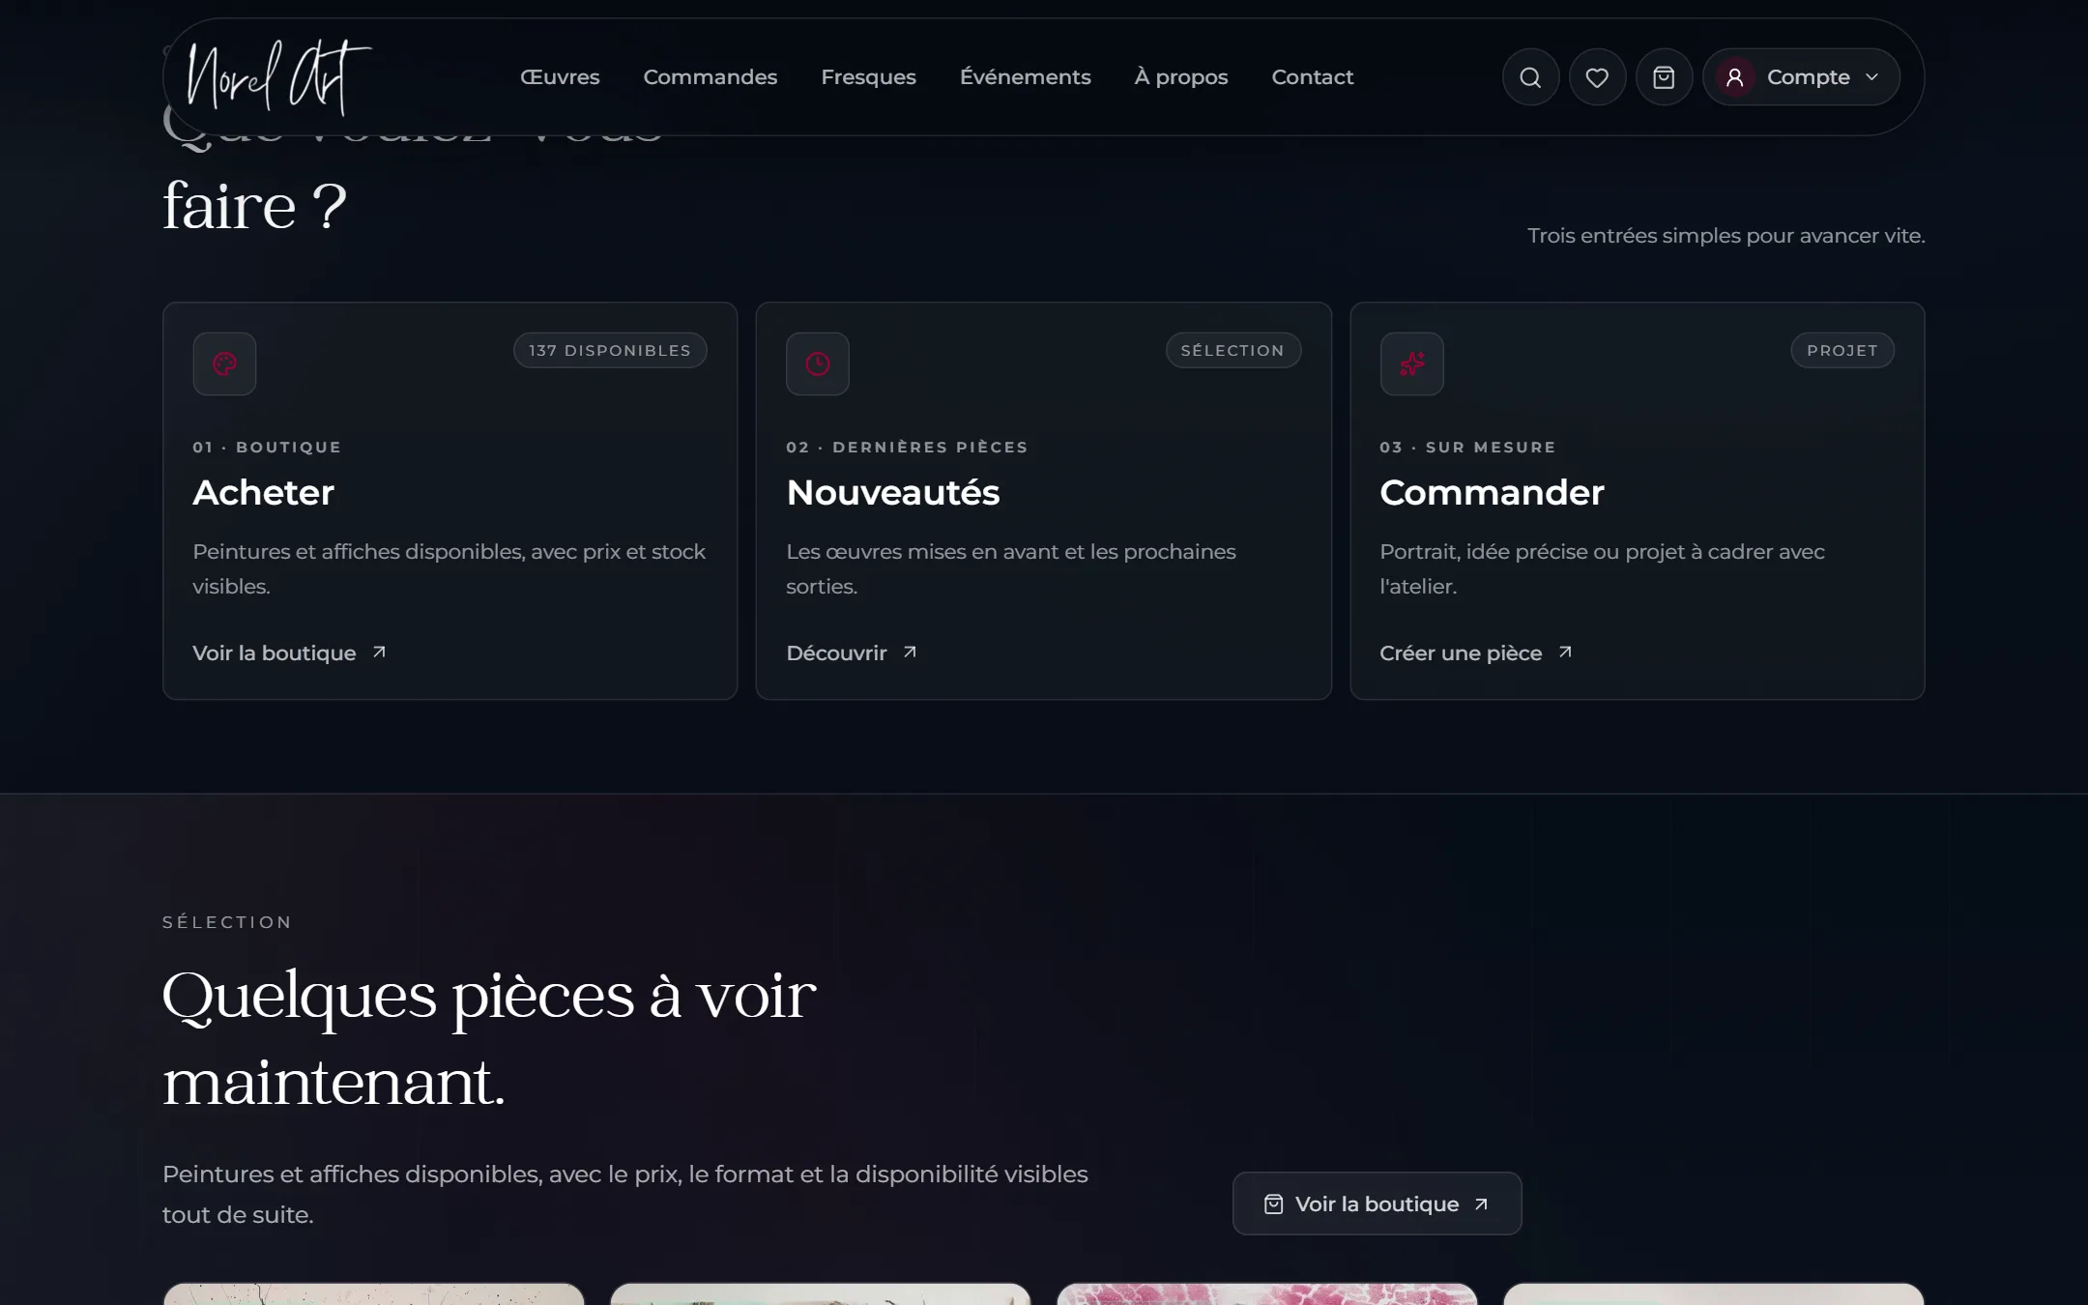Navigate to Événements in the header
Viewport: 2088px width, 1305px height.
(x=1025, y=77)
